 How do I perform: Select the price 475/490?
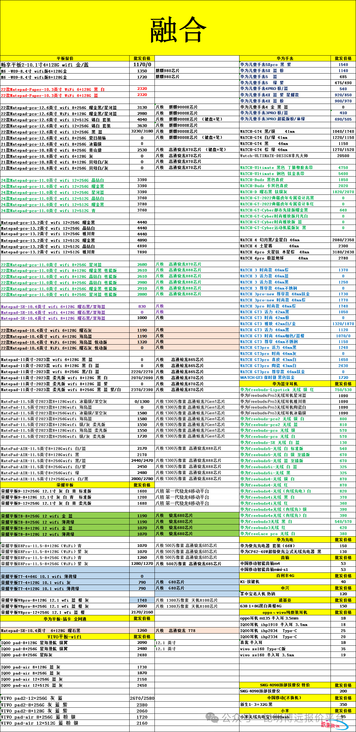click(343, 83)
